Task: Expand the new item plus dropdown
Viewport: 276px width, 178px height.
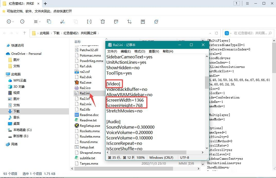Action: pyautogui.click(x=10, y=22)
